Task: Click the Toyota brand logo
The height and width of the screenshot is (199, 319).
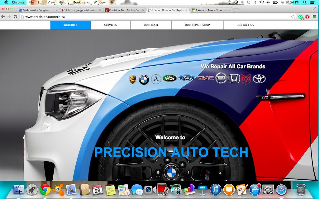Action: point(259,79)
